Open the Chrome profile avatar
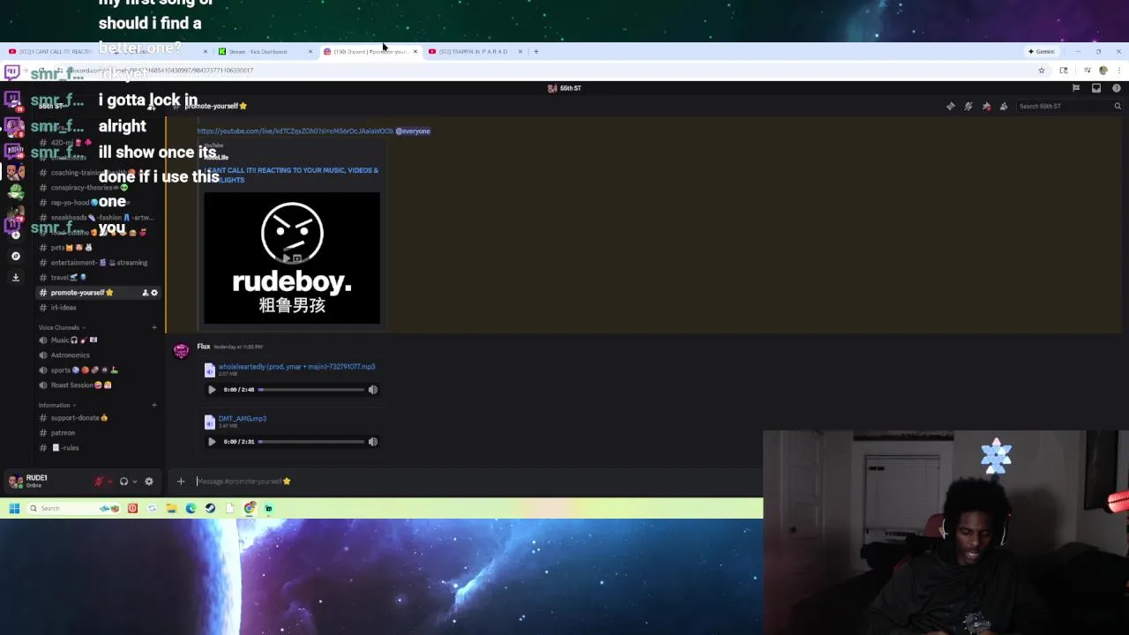Screen dimensions: 1129x635 [1103, 71]
